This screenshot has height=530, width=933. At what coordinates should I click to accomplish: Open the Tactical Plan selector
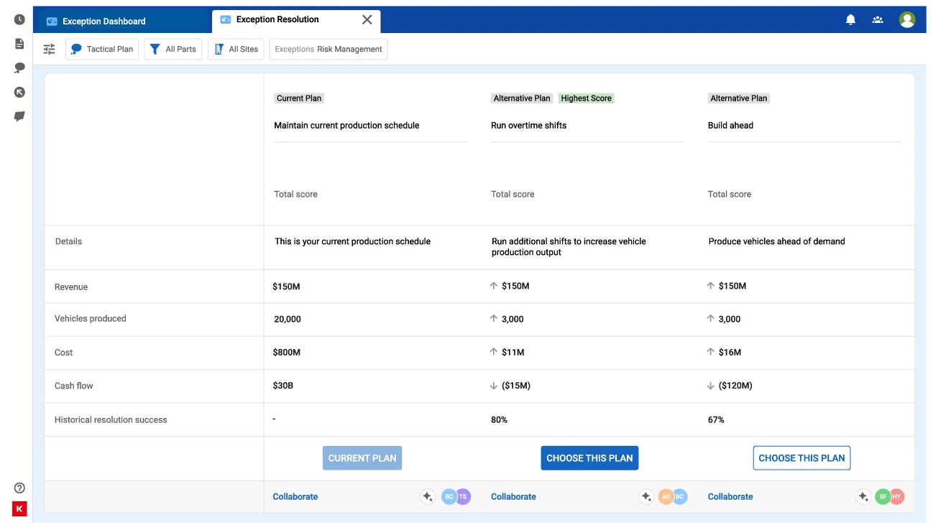pos(102,49)
